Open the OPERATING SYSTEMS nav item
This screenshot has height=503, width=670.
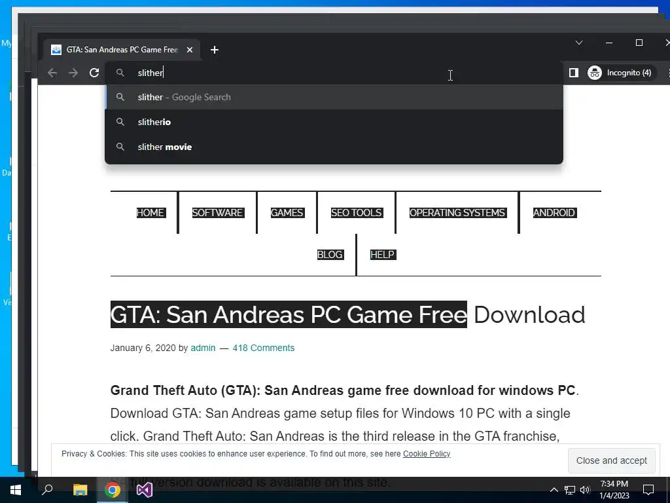coord(457,213)
